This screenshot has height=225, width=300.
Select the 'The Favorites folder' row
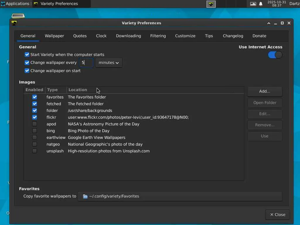134,97
